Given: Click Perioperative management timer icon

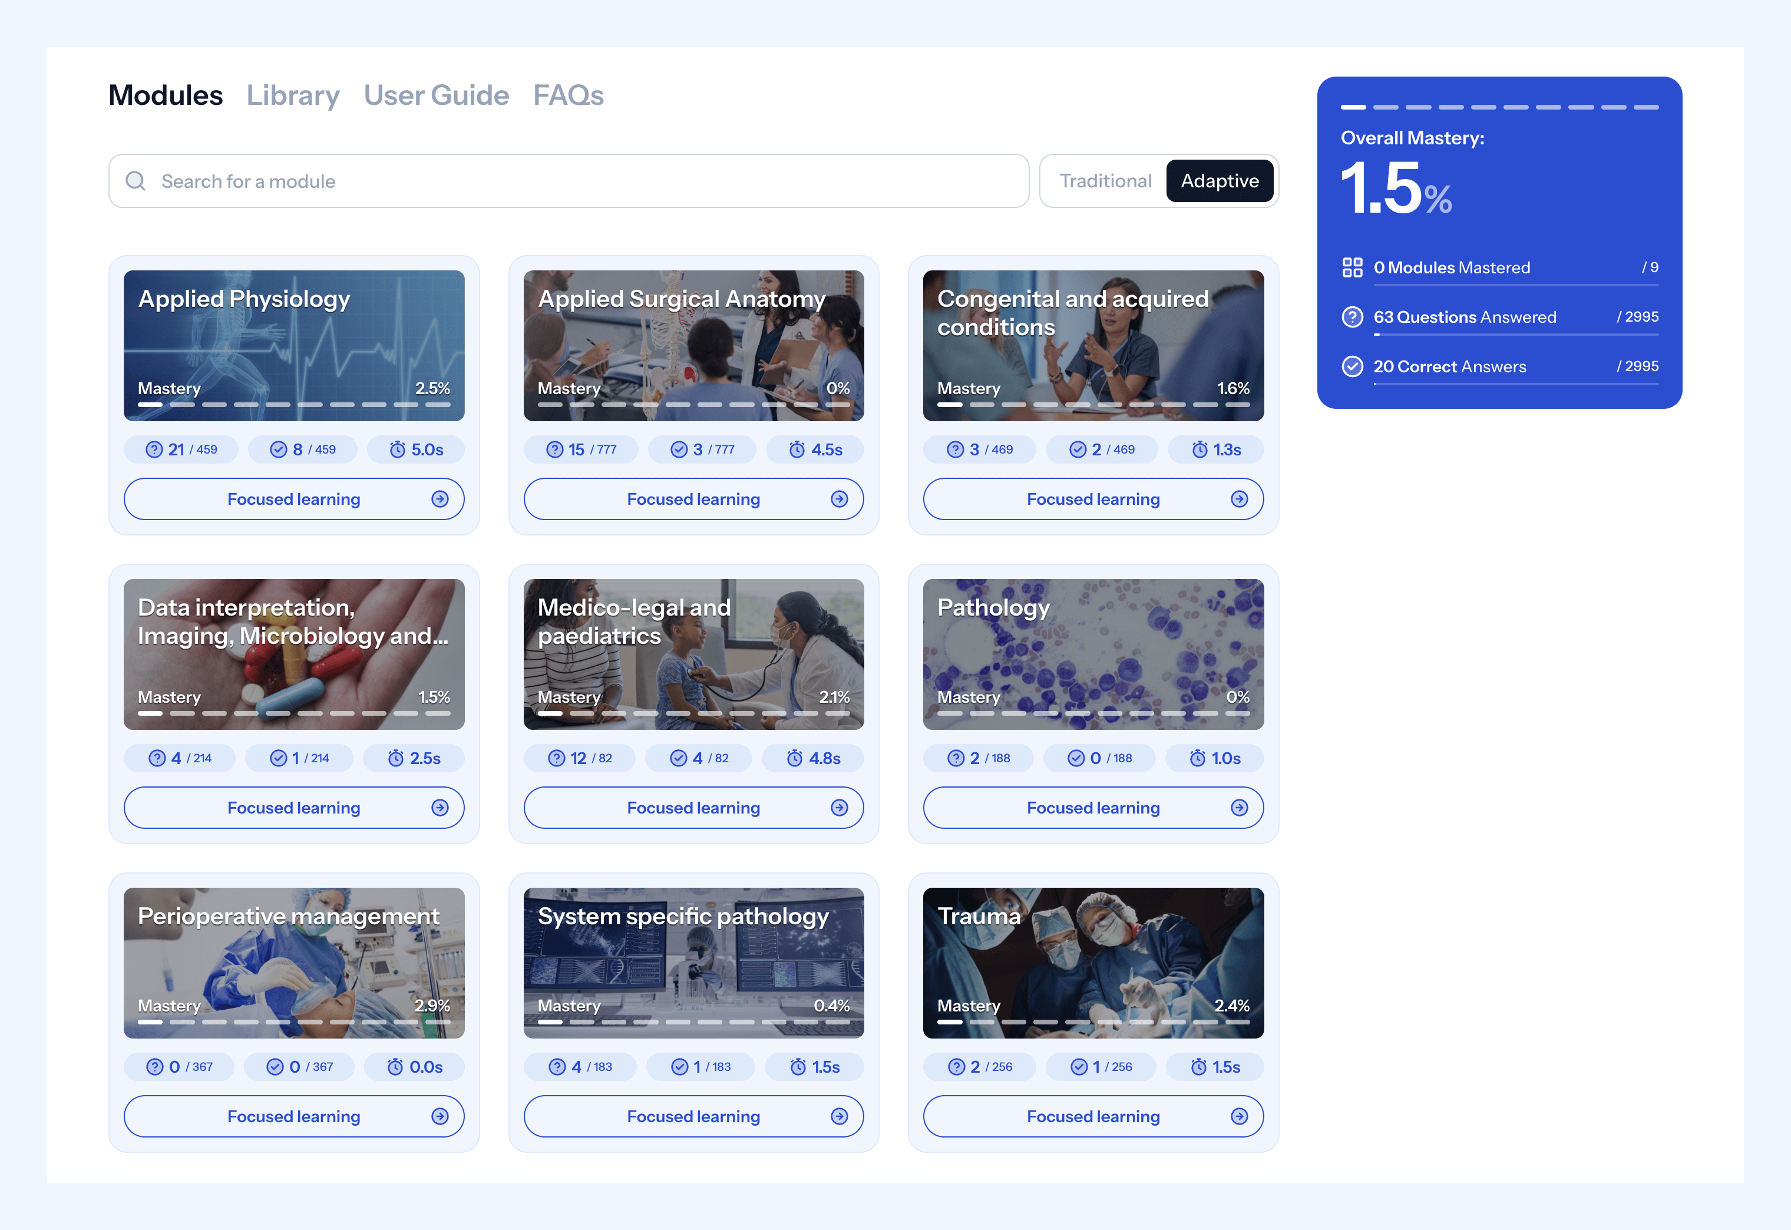Looking at the screenshot, I should click(x=395, y=1067).
